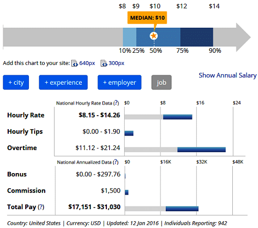Screen dimensions: 258x228
Task: Add the employer filter
Action: click(x=120, y=83)
